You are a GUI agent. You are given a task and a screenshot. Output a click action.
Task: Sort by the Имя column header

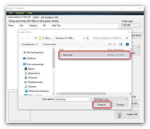(61, 49)
